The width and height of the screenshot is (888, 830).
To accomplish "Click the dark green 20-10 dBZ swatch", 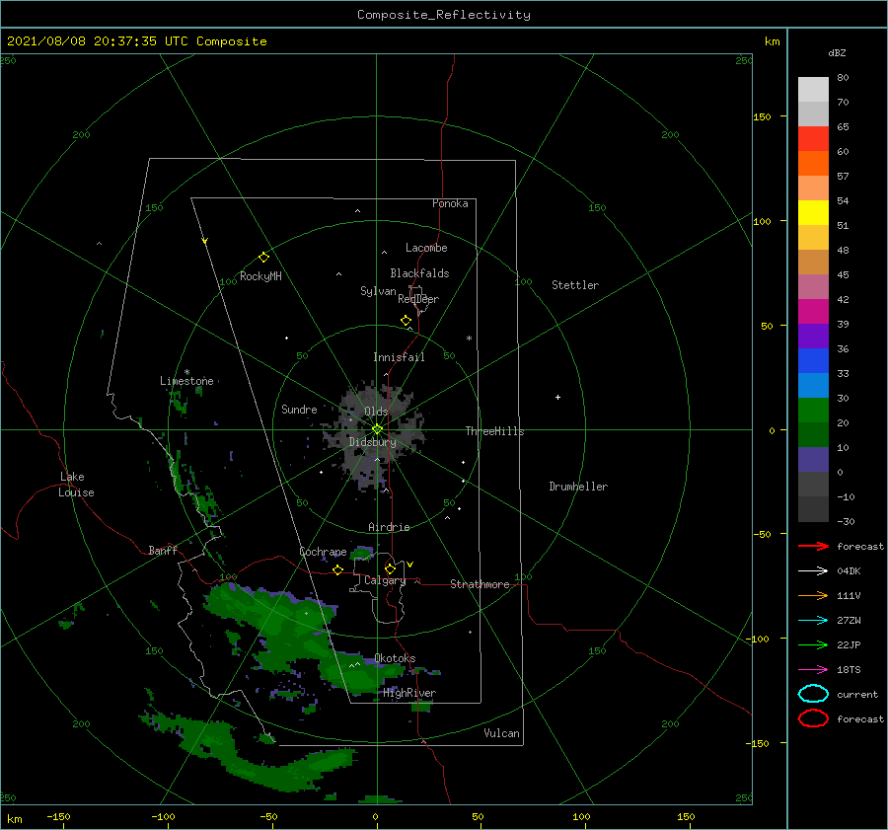I will (813, 435).
